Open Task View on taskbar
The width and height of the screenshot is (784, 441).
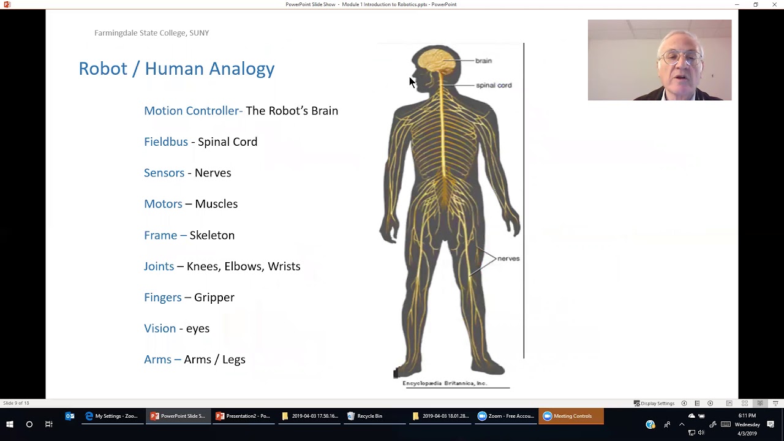point(48,424)
